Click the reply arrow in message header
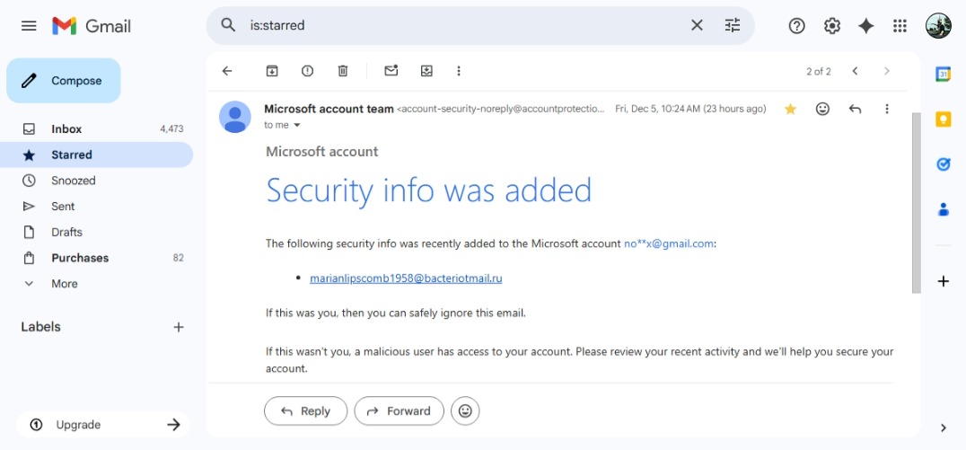 [x=855, y=109]
